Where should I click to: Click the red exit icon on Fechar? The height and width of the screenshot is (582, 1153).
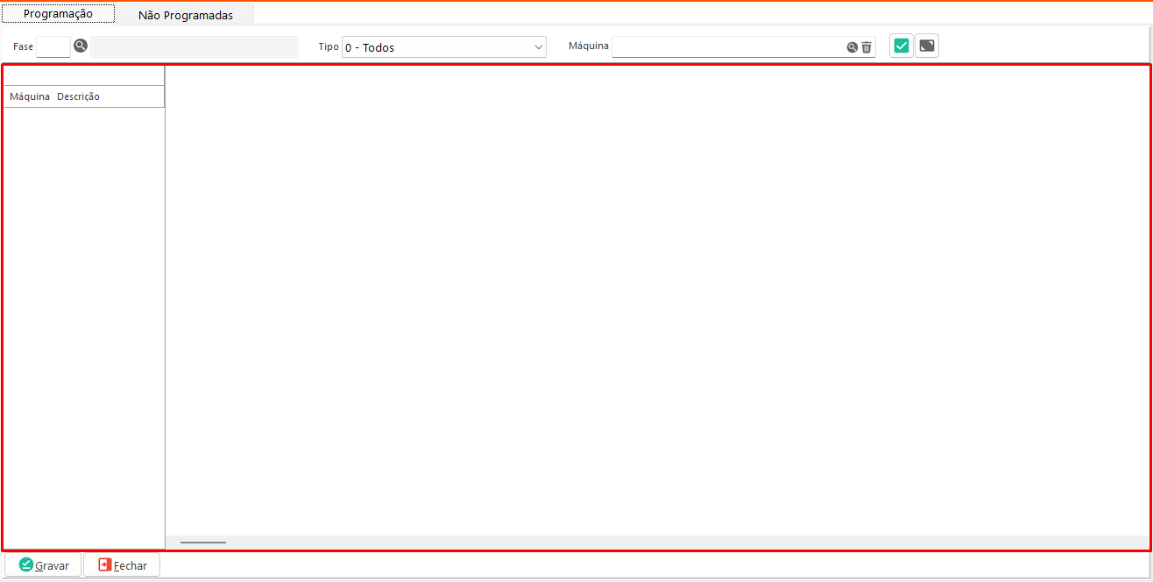pos(105,565)
